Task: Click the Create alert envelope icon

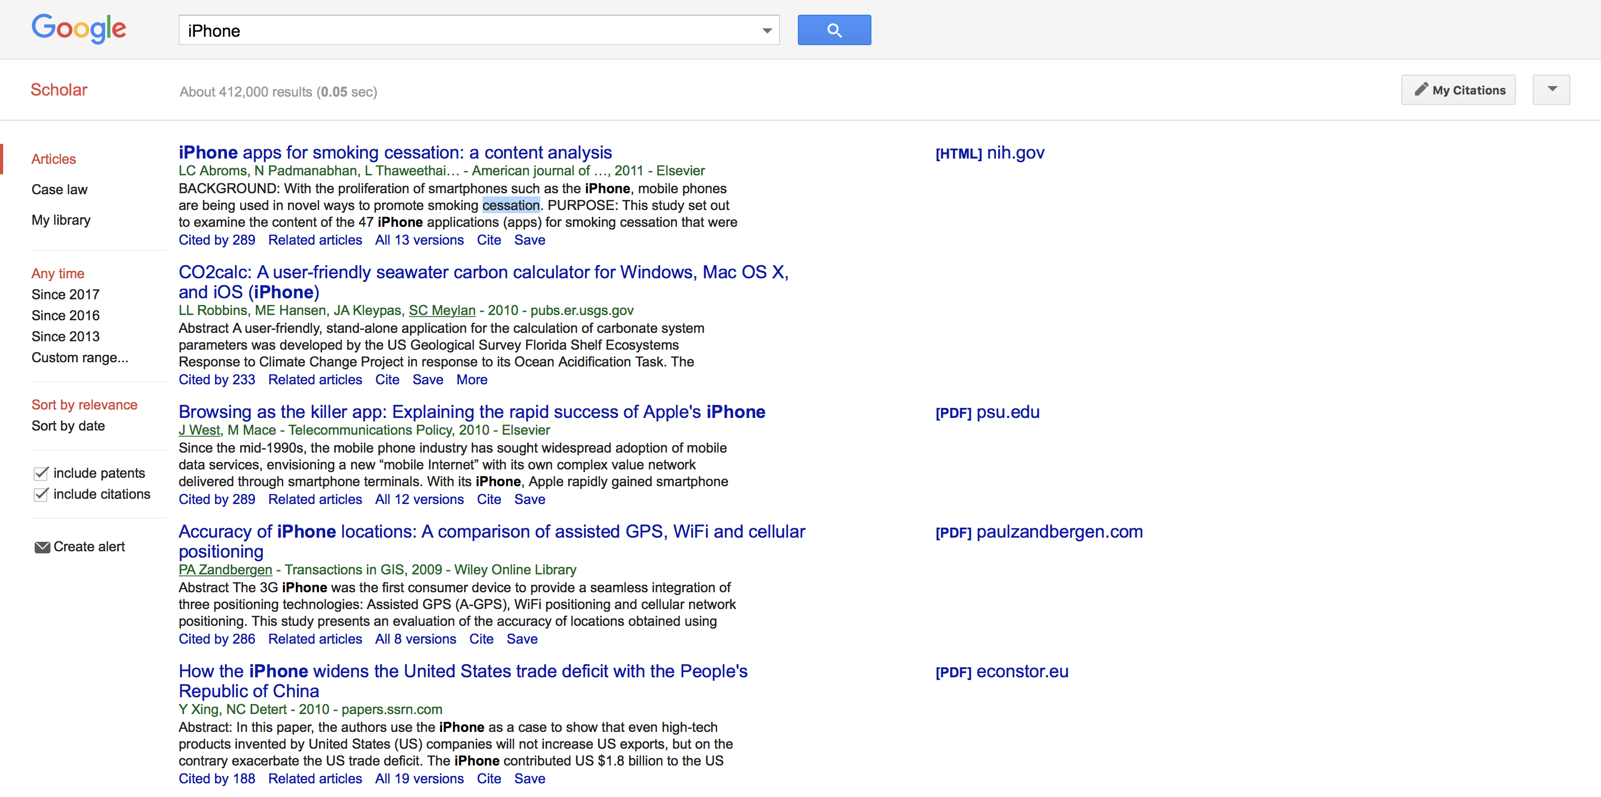Action: [x=42, y=547]
